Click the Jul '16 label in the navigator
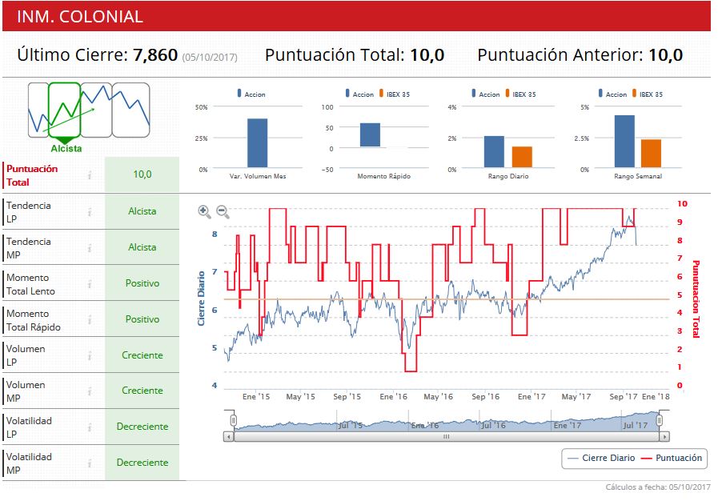718x501 pixels. coord(494,426)
